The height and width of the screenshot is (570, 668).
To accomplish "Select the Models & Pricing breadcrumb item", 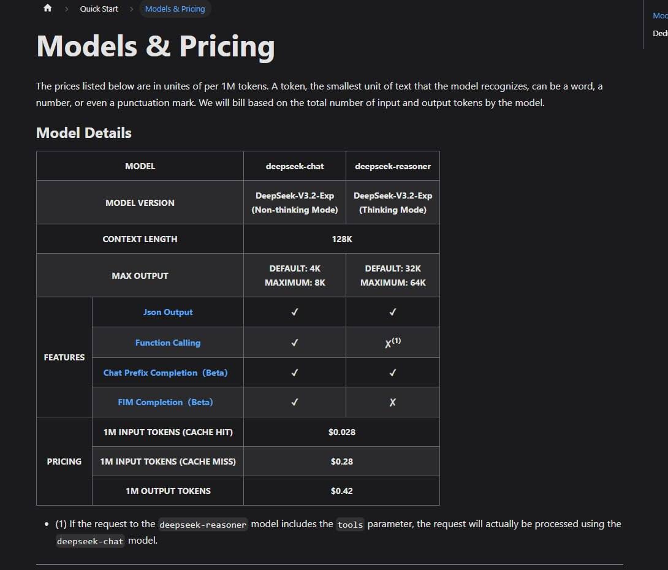I will (x=175, y=9).
